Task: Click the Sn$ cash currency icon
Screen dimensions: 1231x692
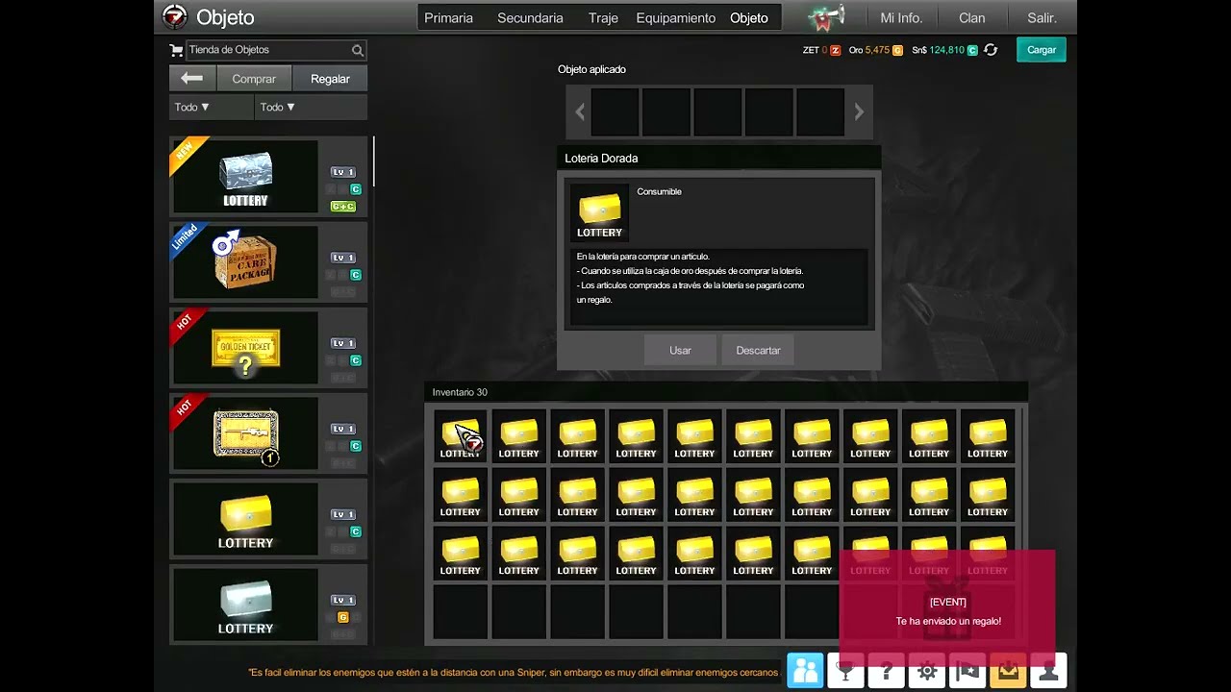Action: click(972, 50)
